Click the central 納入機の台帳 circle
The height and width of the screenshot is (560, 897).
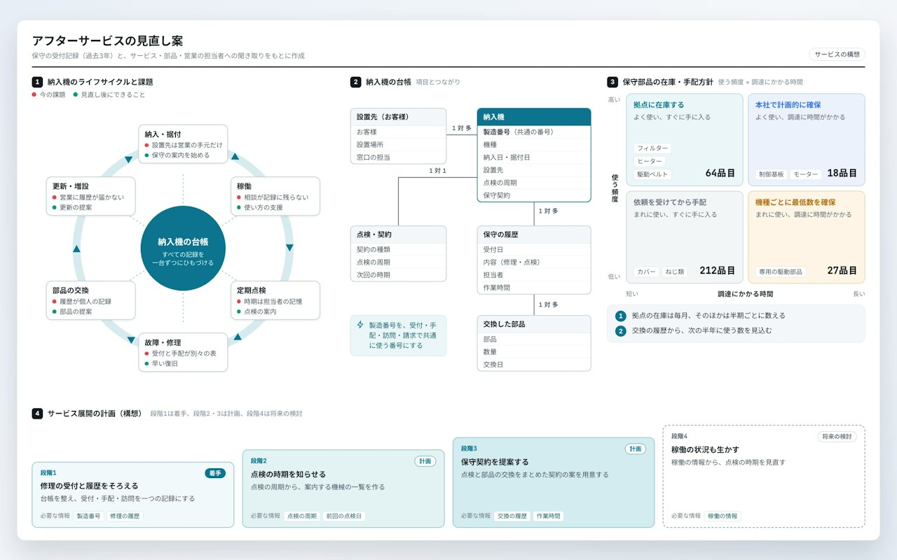click(x=183, y=248)
